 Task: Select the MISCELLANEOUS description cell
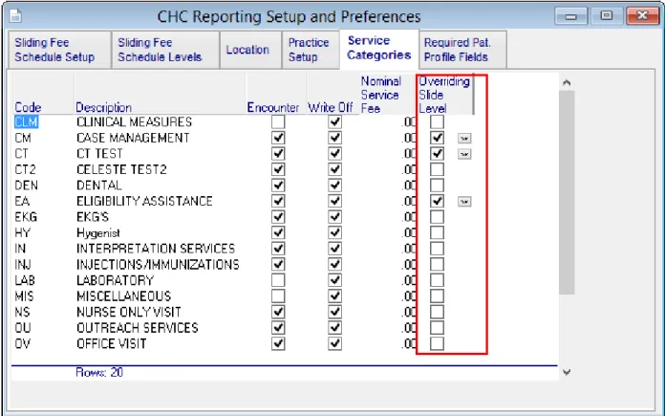[x=124, y=296]
